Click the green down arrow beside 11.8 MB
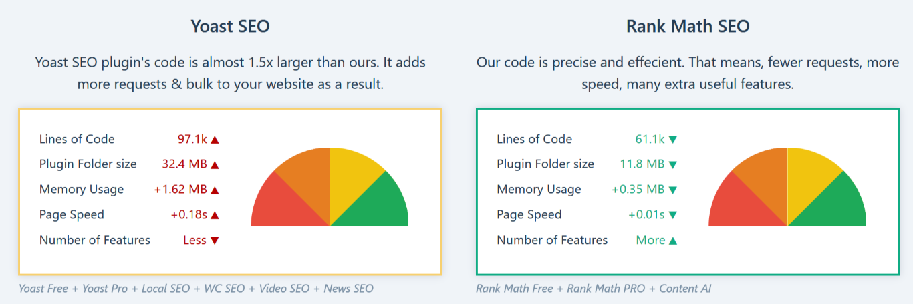Image resolution: width=913 pixels, height=304 pixels. click(x=673, y=165)
